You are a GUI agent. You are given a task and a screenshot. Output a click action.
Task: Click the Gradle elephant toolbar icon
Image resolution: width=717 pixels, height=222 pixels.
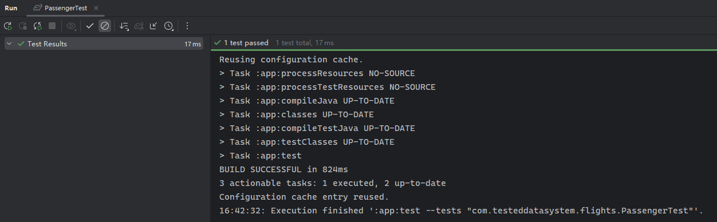point(139,26)
